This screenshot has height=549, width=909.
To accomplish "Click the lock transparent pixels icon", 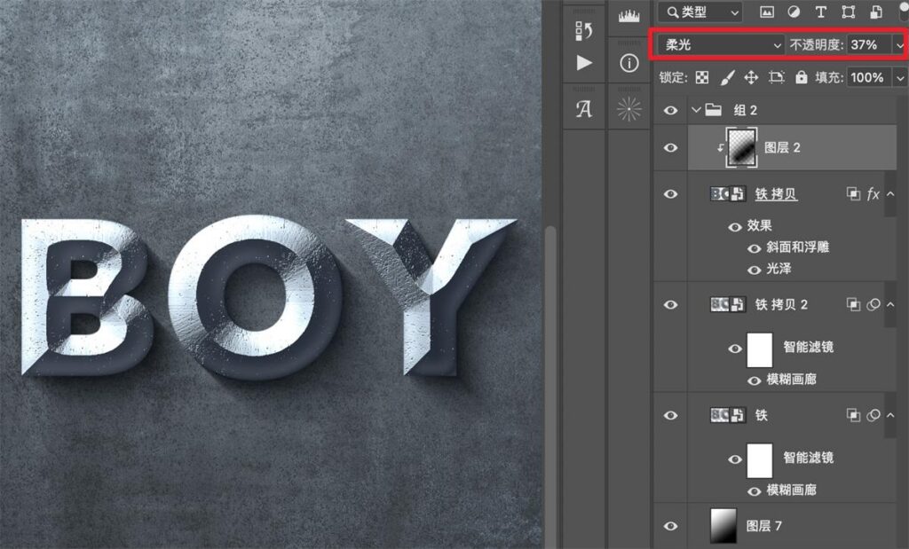I will [x=702, y=77].
